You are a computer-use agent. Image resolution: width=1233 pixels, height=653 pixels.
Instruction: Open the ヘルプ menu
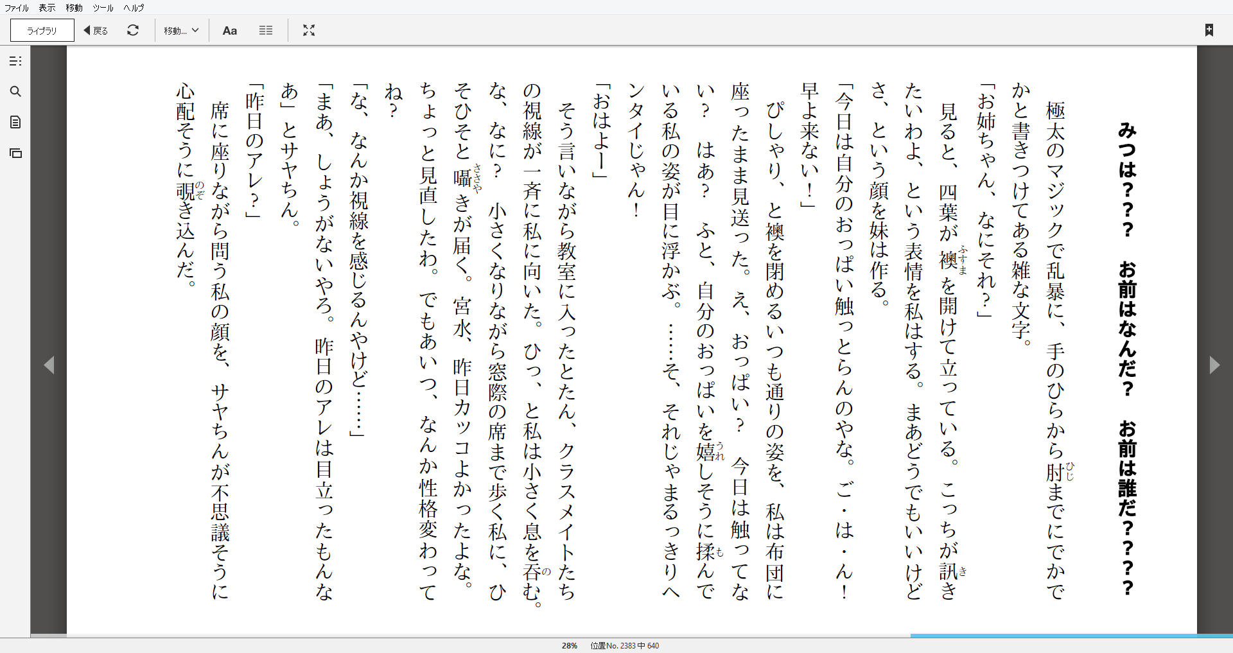point(134,8)
